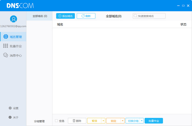Open 域名管理 domain management section
Screen dimensions: 192x126
[13, 37]
